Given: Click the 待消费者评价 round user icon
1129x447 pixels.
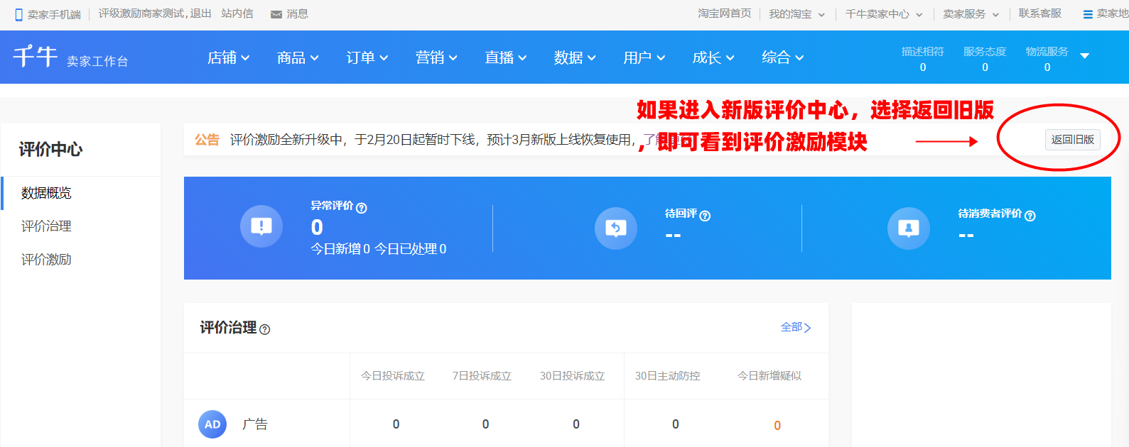Looking at the screenshot, I should (909, 228).
